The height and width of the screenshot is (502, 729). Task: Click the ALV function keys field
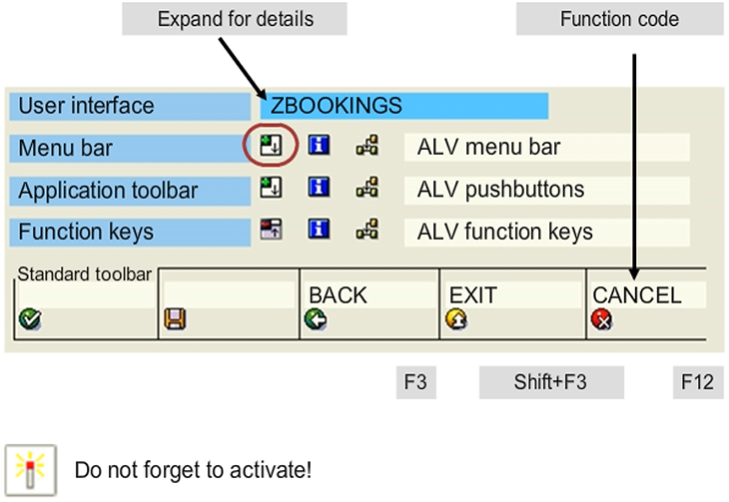click(546, 232)
